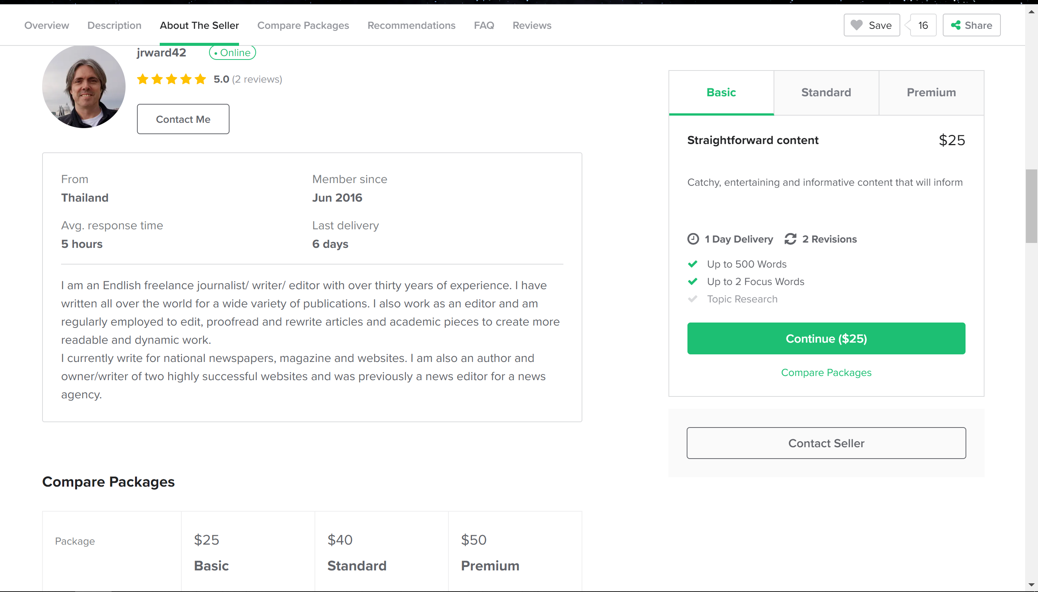Switch to the Premium package tab
1038x592 pixels.
point(931,92)
